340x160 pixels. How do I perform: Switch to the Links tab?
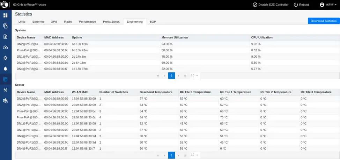point(22,22)
